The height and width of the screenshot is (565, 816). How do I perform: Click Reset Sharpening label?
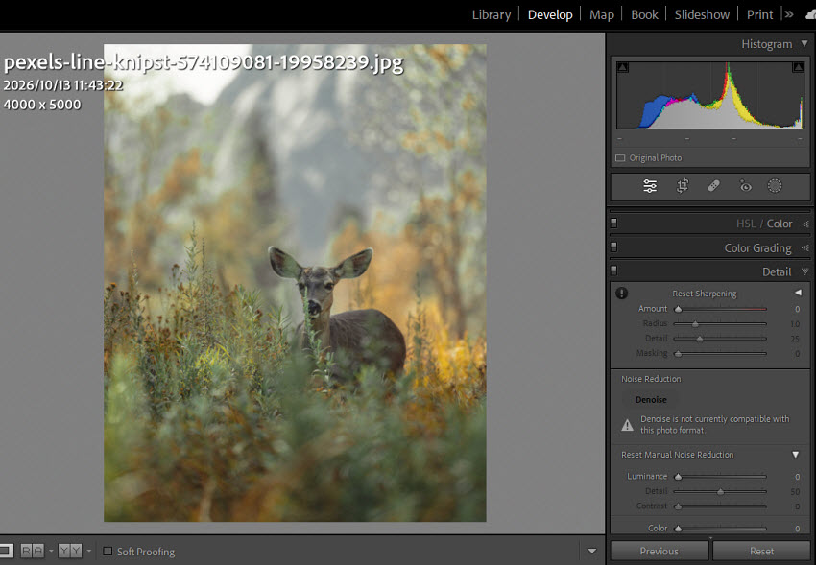coord(704,294)
